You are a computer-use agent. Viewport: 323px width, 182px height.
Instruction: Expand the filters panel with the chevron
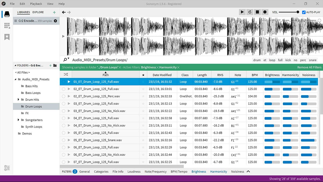point(248,171)
